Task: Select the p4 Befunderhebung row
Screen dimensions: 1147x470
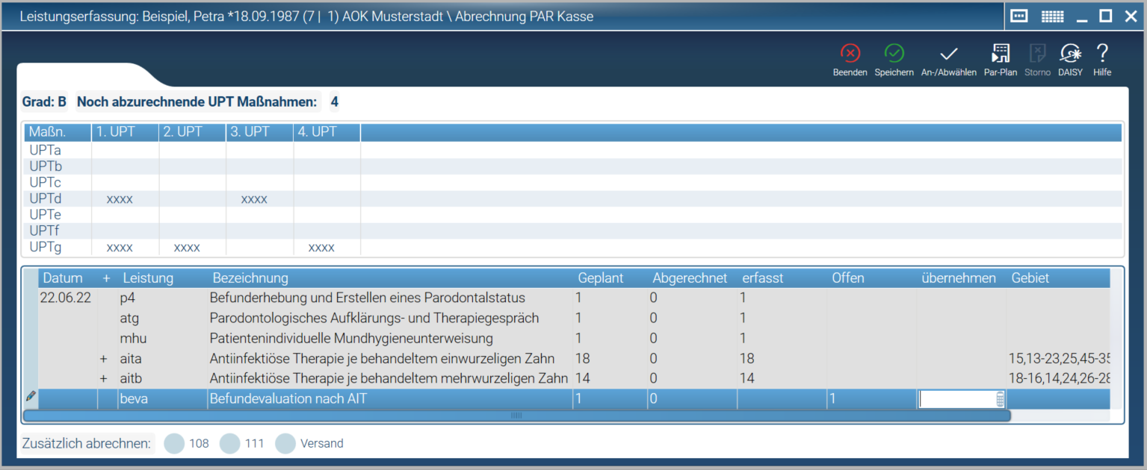Action: click(x=367, y=298)
